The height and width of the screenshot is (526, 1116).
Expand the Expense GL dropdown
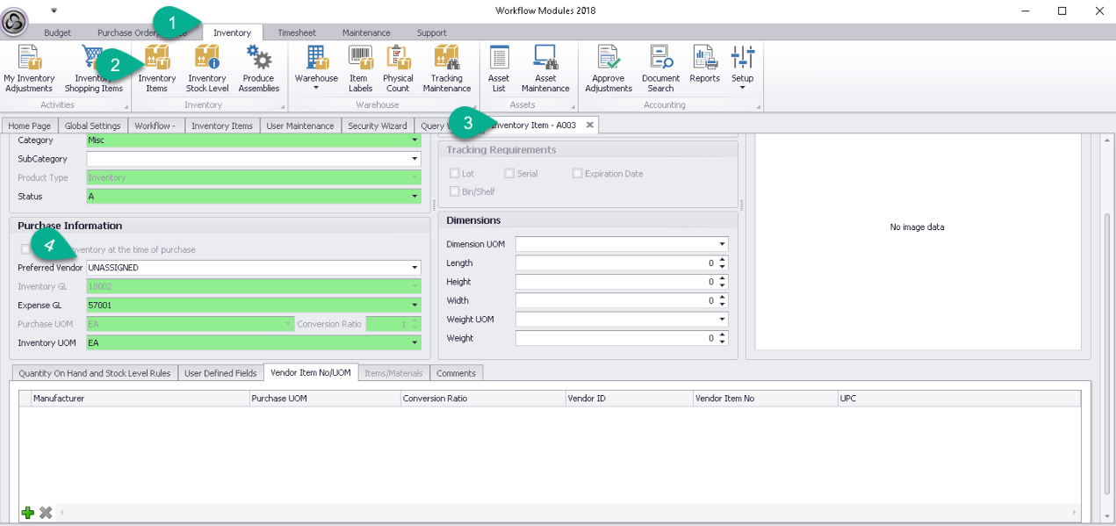(414, 306)
